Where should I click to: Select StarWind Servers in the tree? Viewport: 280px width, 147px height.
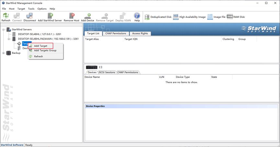tap(22, 30)
